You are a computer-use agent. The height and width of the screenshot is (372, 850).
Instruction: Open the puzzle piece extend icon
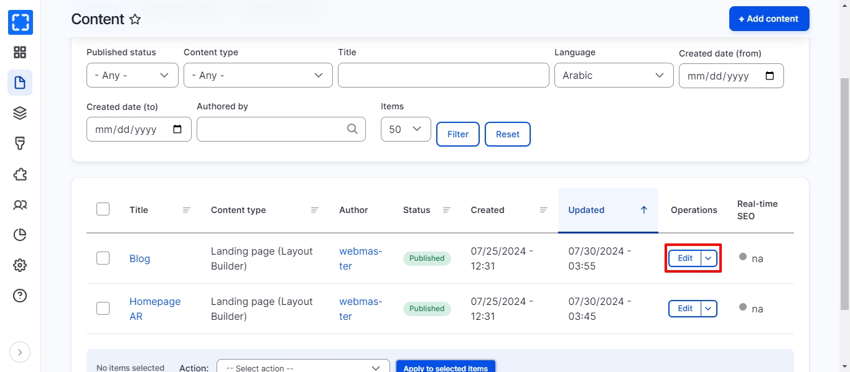click(x=20, y=174)
